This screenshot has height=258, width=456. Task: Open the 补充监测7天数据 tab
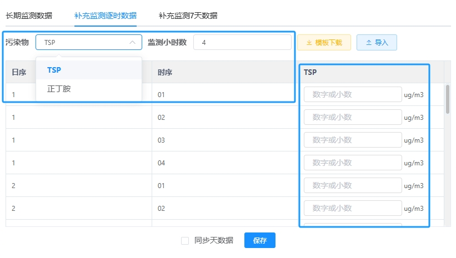click(x=188, y=16)
